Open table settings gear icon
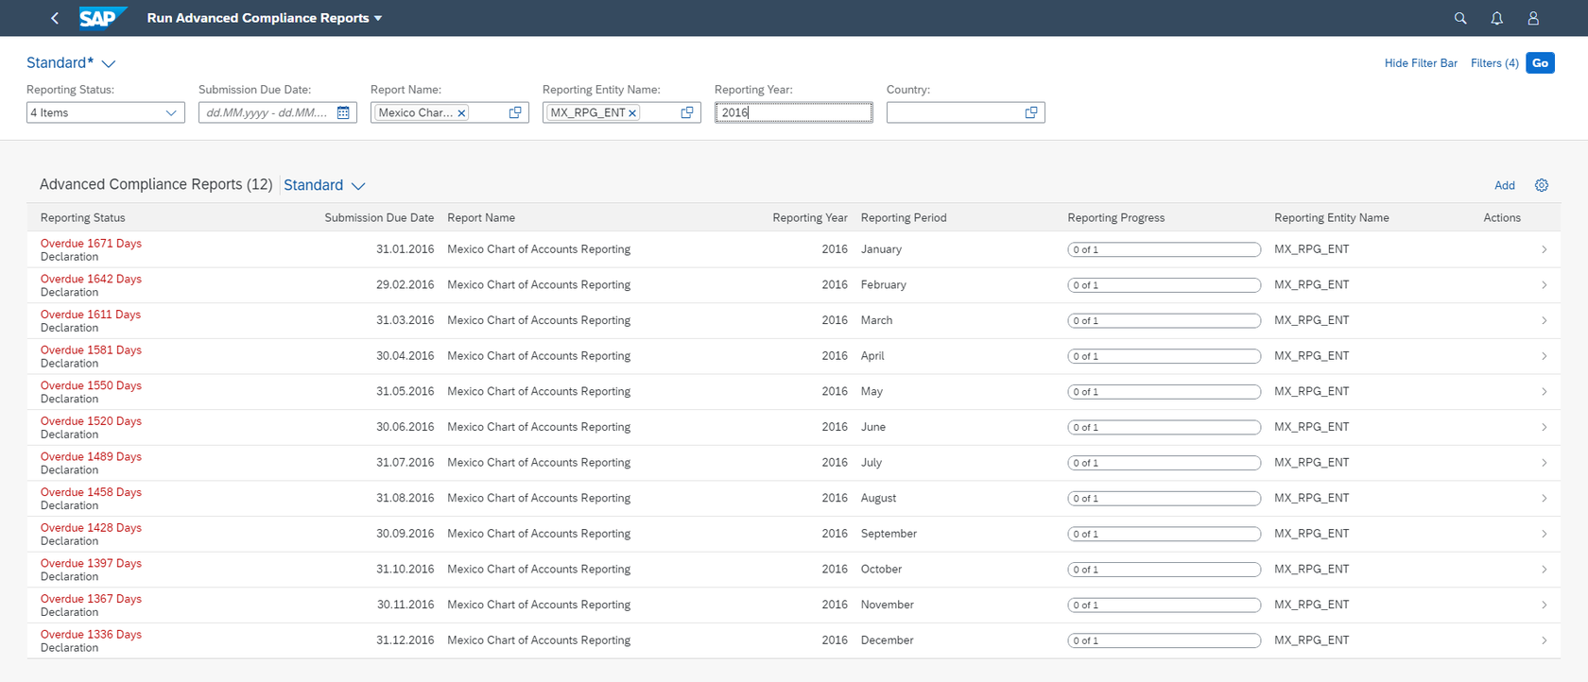 [x=1542, y=185]
